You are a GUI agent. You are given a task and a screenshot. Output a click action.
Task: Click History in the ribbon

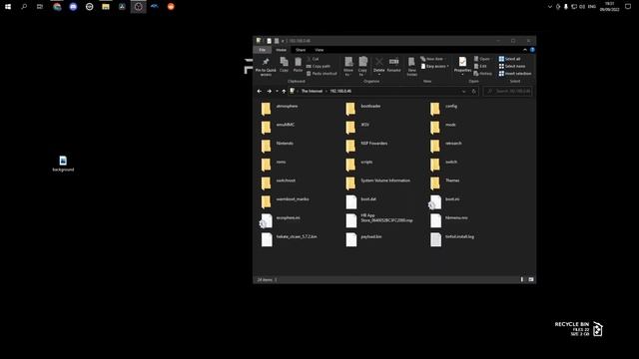pyautogui.click(x=483, y=74)
